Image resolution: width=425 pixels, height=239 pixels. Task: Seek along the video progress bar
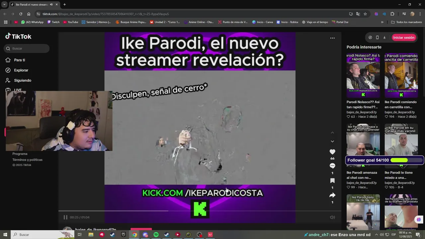(200, 211)
